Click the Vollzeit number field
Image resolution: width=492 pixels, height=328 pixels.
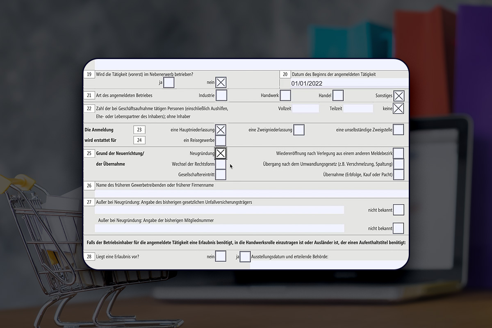(305, 109)
